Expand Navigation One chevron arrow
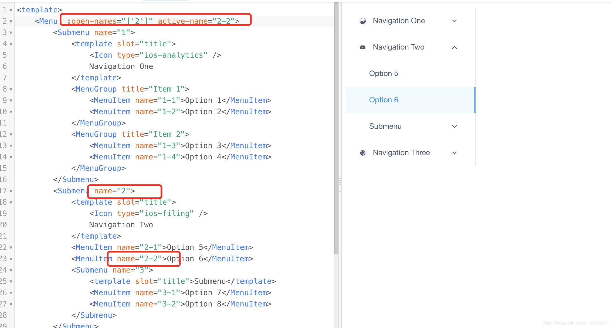Image resolution: width=611 pixels, height=328 pixels. point(454,21)
